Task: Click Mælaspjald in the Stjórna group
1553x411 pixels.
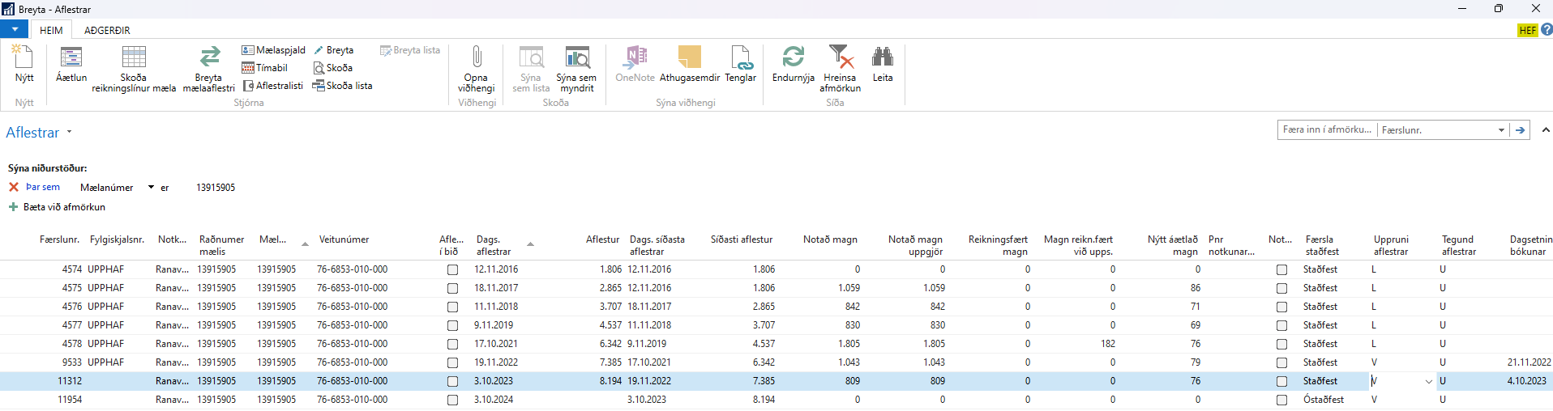Action: click(274, 50)
